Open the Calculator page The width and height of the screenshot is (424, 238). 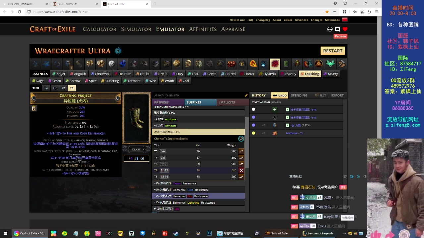[x=100, y=29]
